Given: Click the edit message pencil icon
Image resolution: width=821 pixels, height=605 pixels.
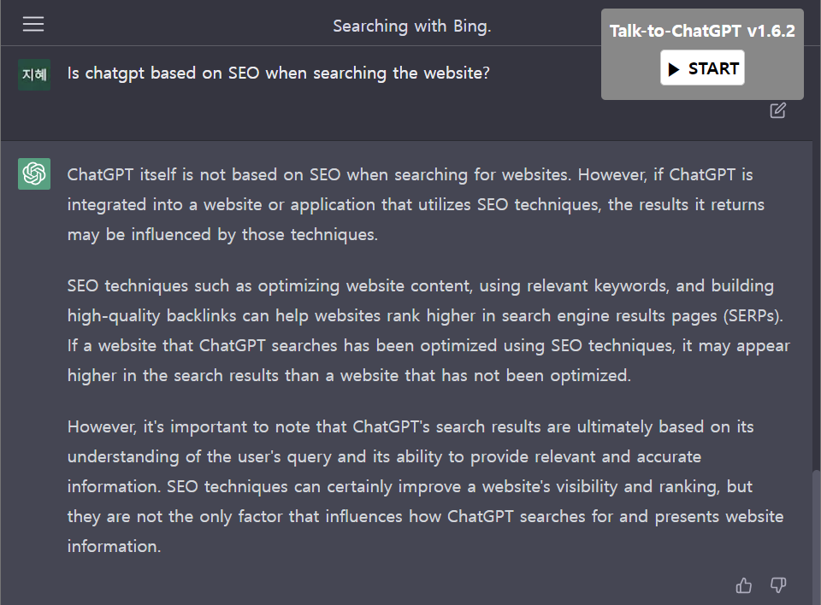Looking at the screenshot, I should pos(777,110).
